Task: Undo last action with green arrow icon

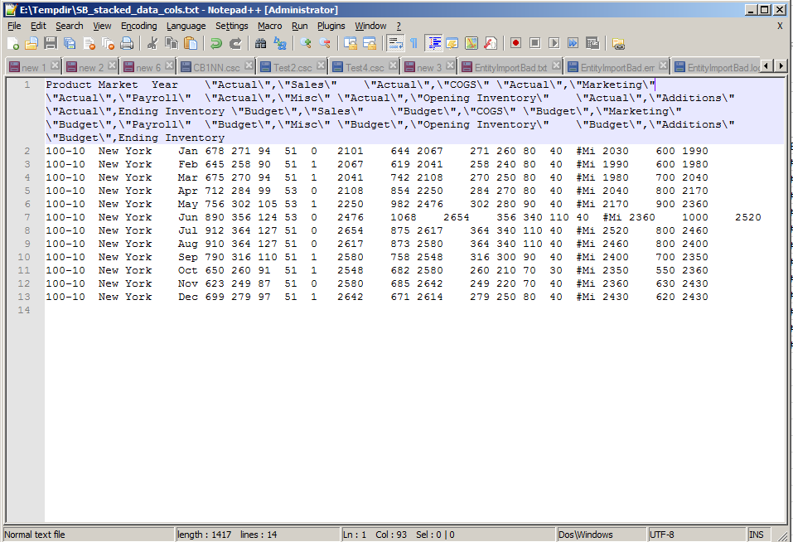Action: (x=216, y=44)
